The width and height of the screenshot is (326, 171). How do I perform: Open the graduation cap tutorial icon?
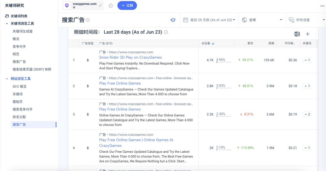coord(173,20)
